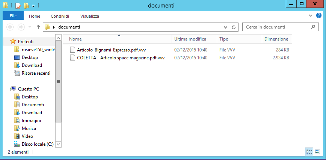Expand the ribbon with the chevron

click(x=311, y=15)
